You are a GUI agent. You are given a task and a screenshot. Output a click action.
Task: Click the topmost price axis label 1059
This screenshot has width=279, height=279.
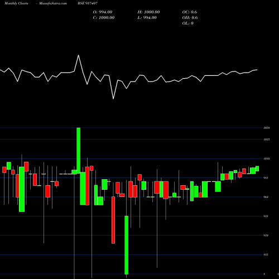tap(267, 128)
